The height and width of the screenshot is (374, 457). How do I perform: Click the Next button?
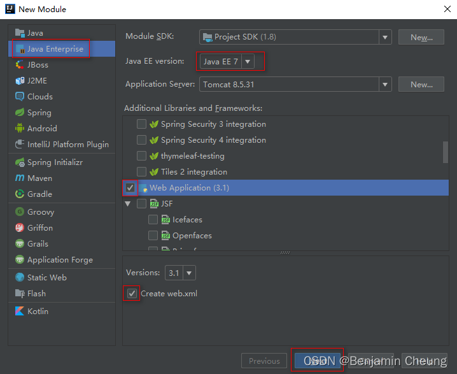click(318, 361)
